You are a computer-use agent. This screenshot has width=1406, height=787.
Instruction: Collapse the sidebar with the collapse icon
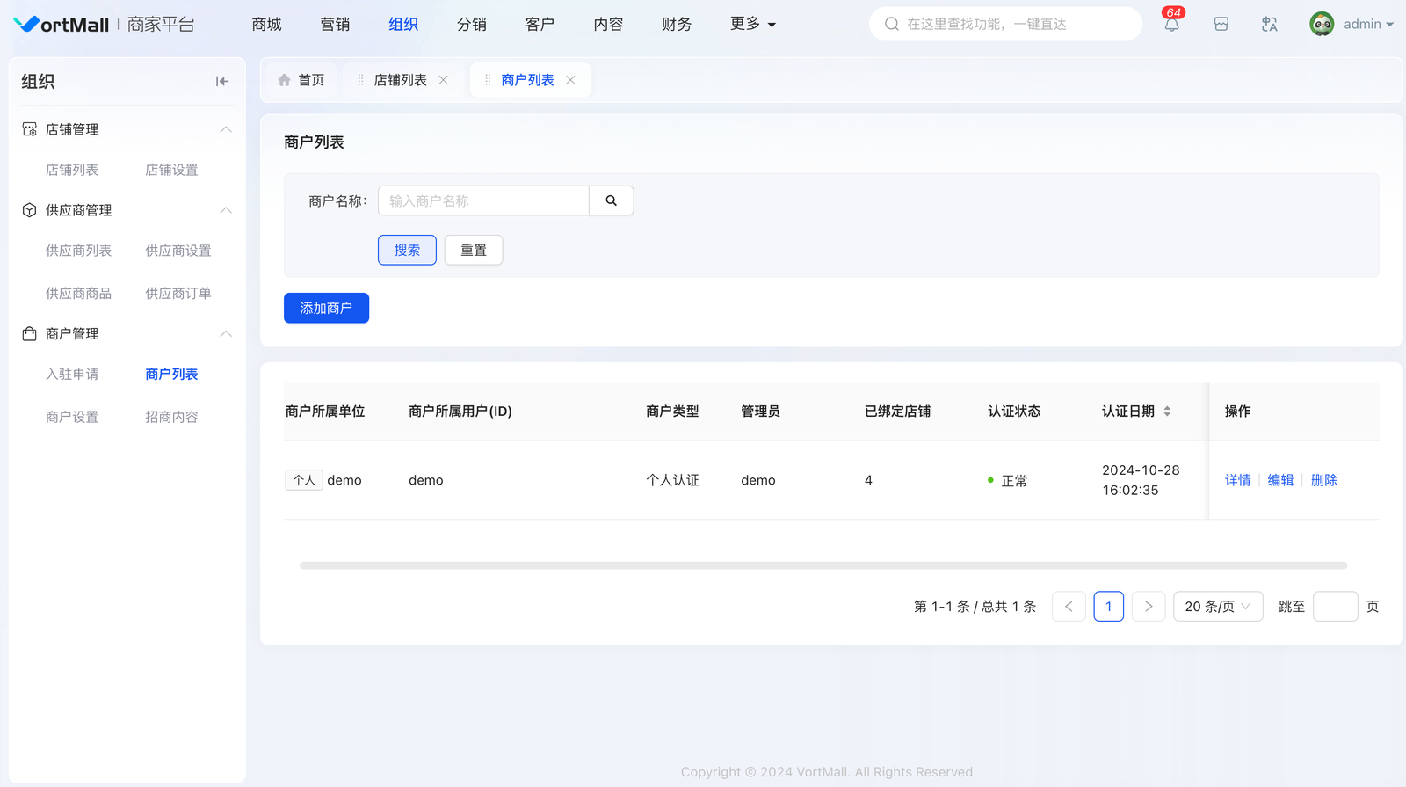[222, 82]
